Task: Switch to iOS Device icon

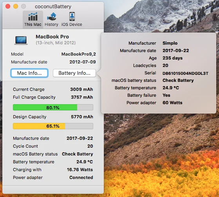Action: pos(72,16)
